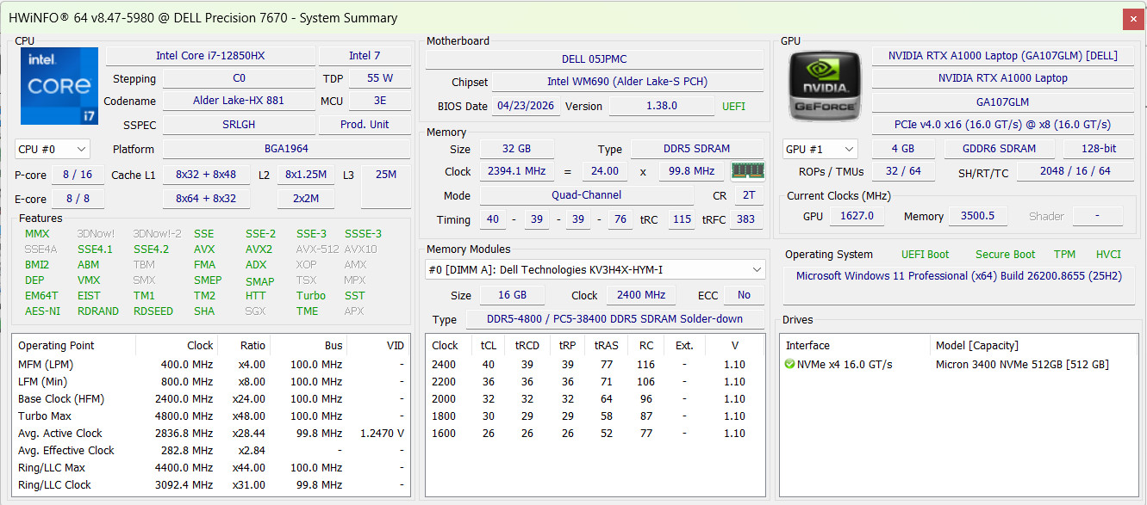
Task: Expand the DIMM A memory module dropdown
Action: (595, 270)
